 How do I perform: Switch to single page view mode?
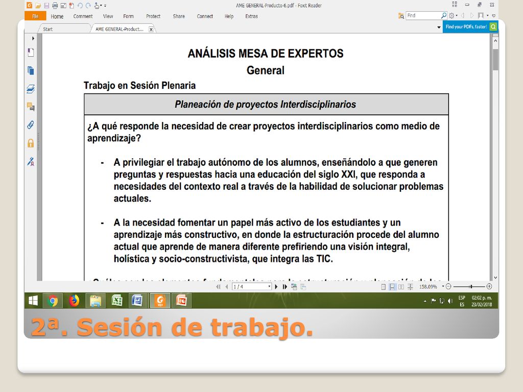[384, 287]
